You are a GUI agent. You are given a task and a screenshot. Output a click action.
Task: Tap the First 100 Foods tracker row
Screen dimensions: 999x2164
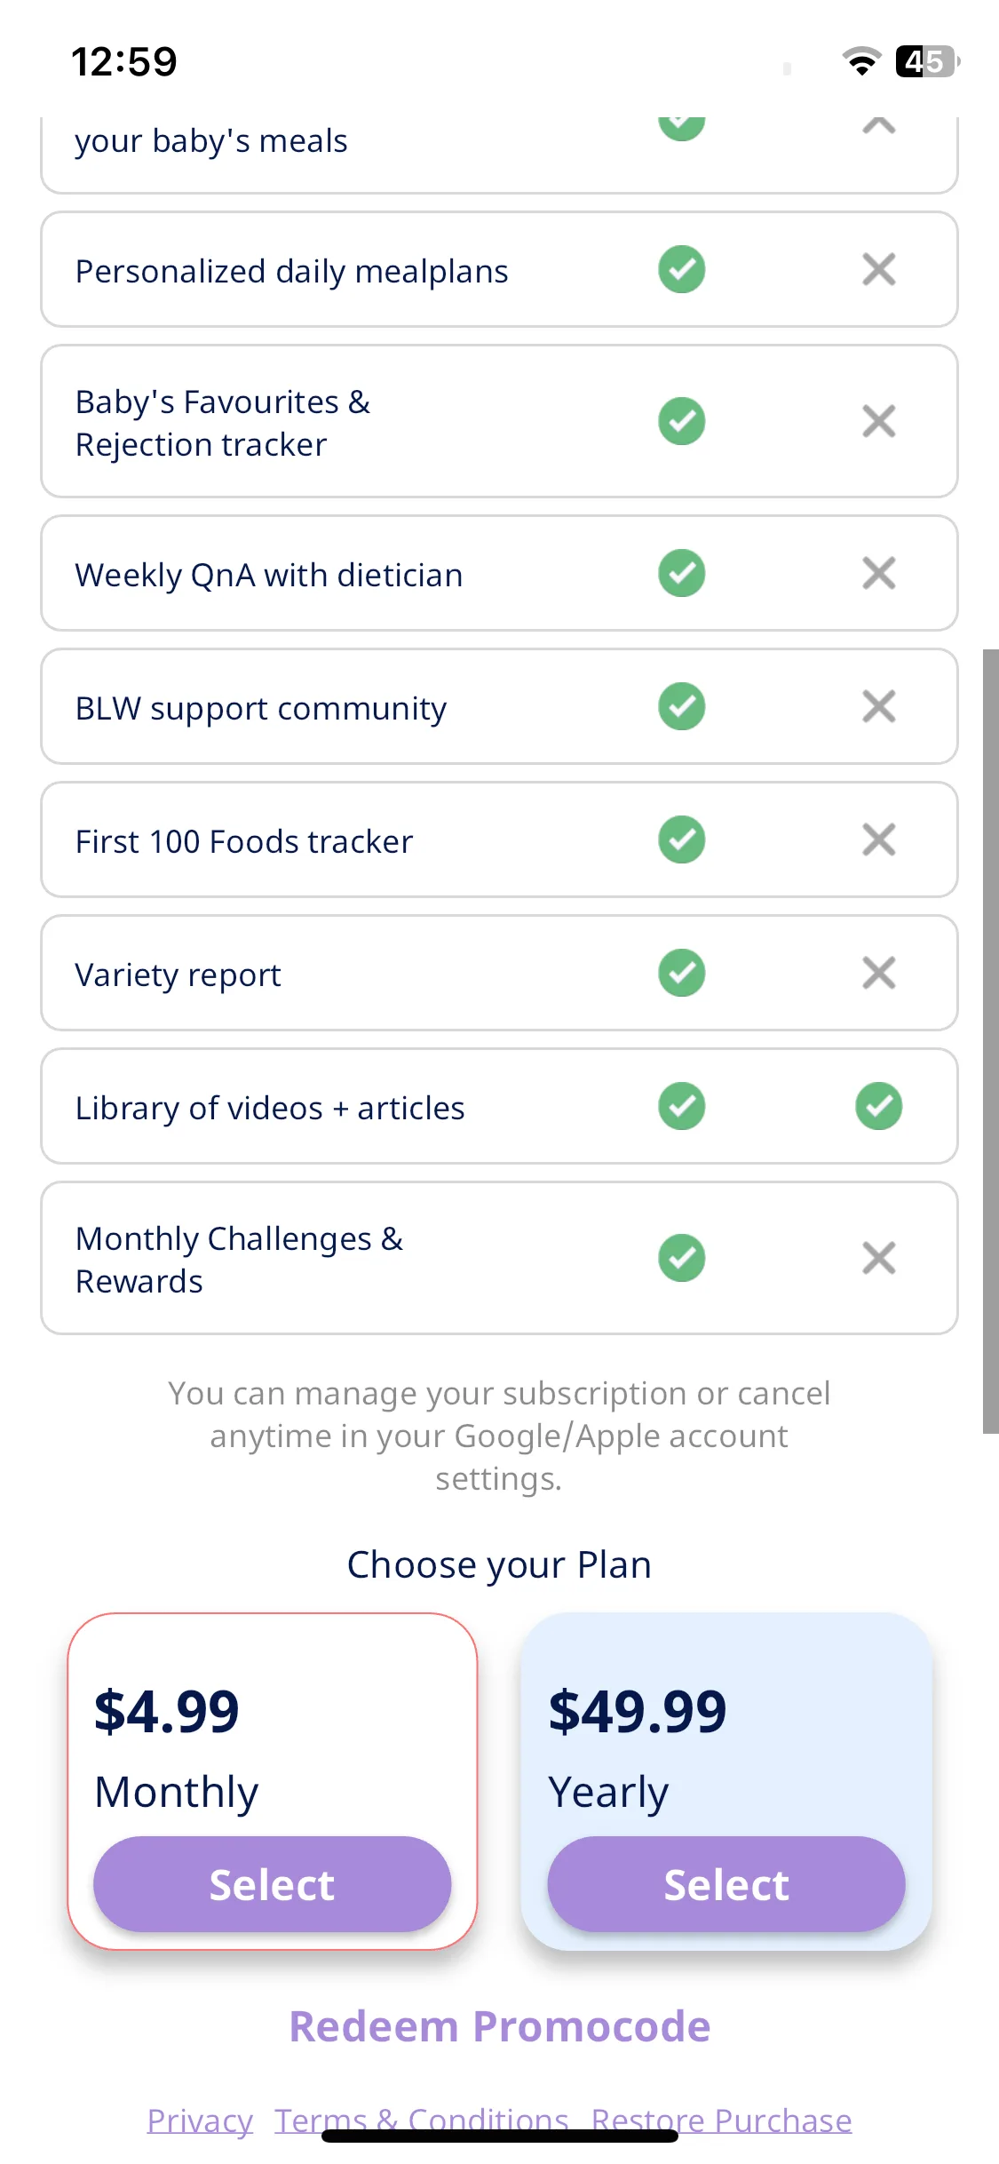499,839
